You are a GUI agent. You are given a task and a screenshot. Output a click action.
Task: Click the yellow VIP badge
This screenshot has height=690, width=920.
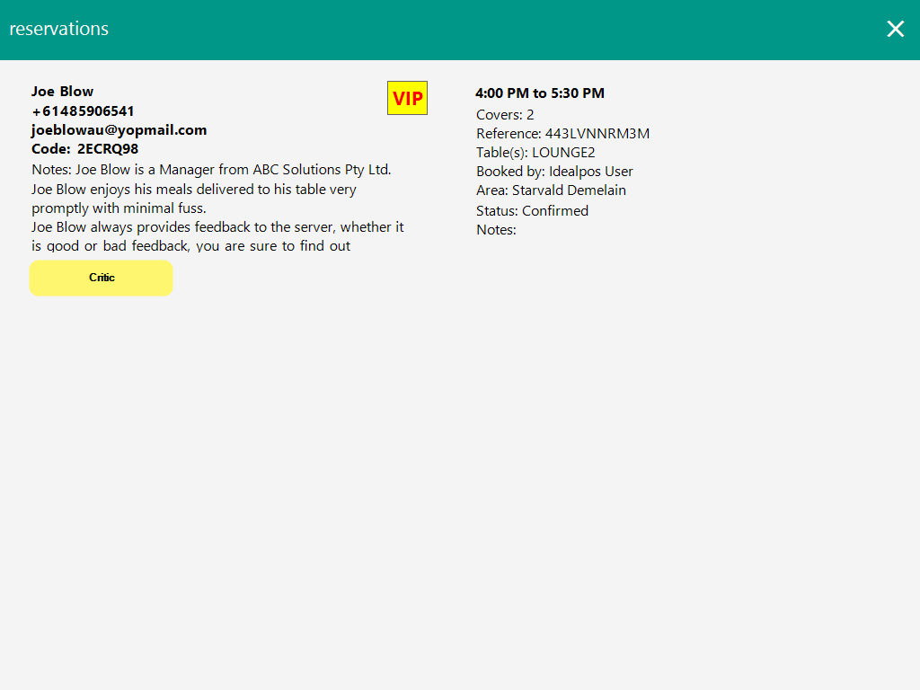[x=407, y=98]
